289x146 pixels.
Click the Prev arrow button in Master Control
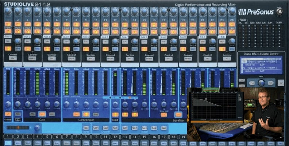252,83
